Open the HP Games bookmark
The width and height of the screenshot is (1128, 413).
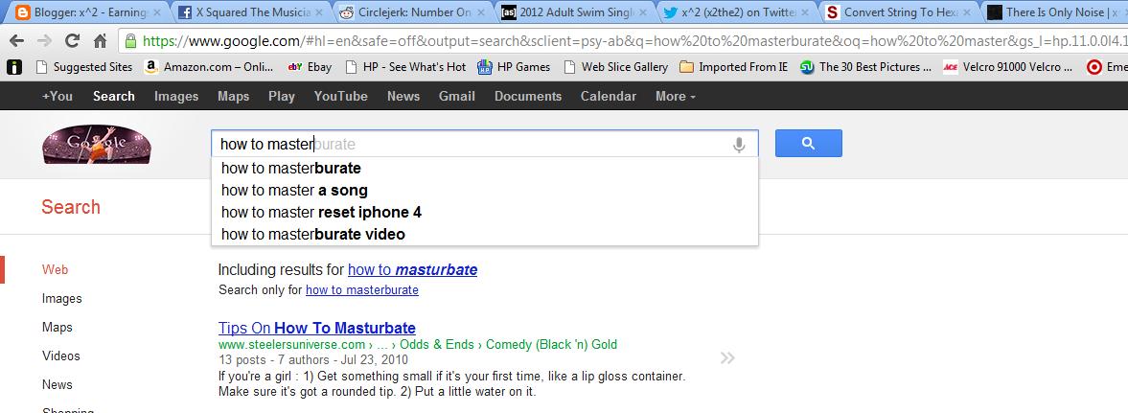tap(514, 67)
